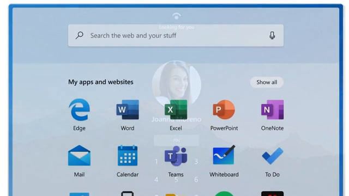Open the To Do app
This screenshot has height=196, width=349.
tap(273, 156)
